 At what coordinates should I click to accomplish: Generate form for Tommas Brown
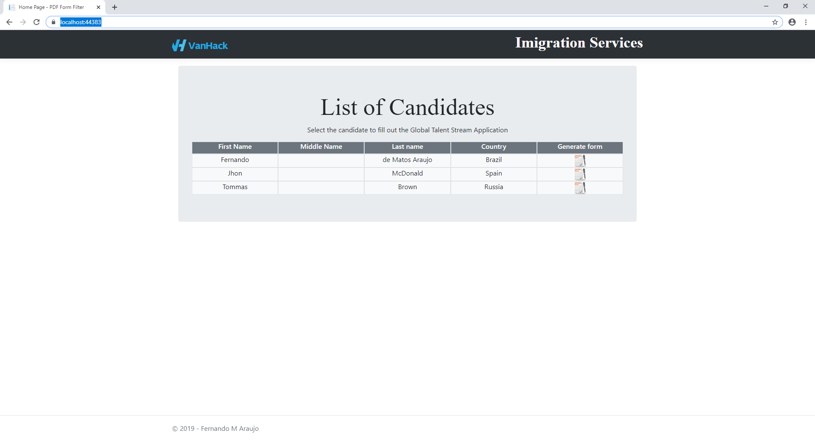(x=580, y=188)
